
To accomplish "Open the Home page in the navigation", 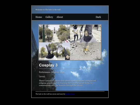I will [39, 17].
